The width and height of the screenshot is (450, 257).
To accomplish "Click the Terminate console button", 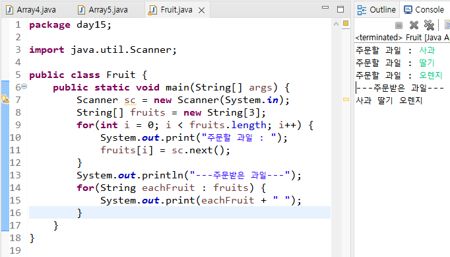I will 399,25.
